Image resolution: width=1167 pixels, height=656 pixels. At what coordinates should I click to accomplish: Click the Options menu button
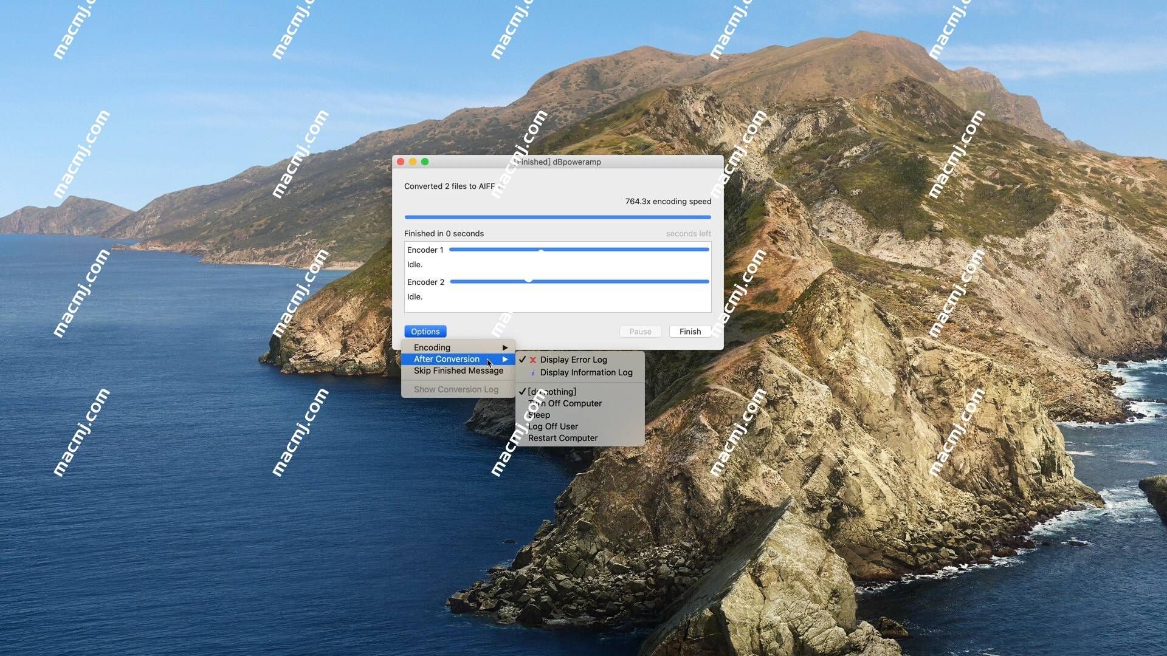[x=425, y=331]
